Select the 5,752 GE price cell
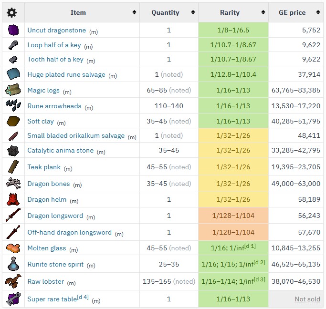 [295, 30]
